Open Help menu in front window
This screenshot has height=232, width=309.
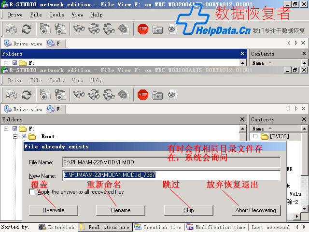pos(97,81)
